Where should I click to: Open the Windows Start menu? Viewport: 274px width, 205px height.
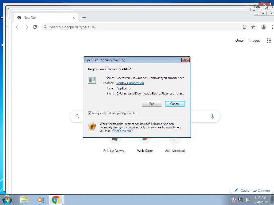[7, 200]
